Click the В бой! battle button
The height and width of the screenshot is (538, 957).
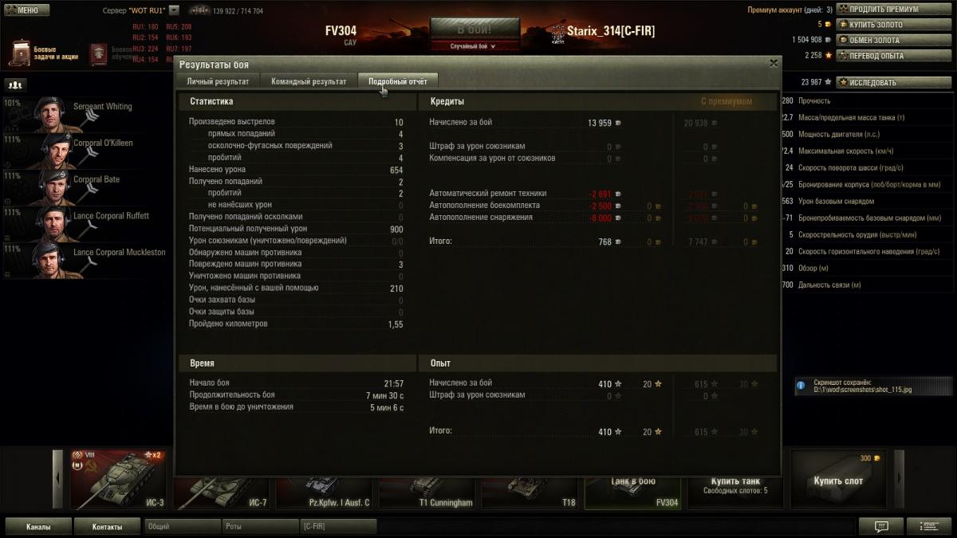click(x=475, y=29)
